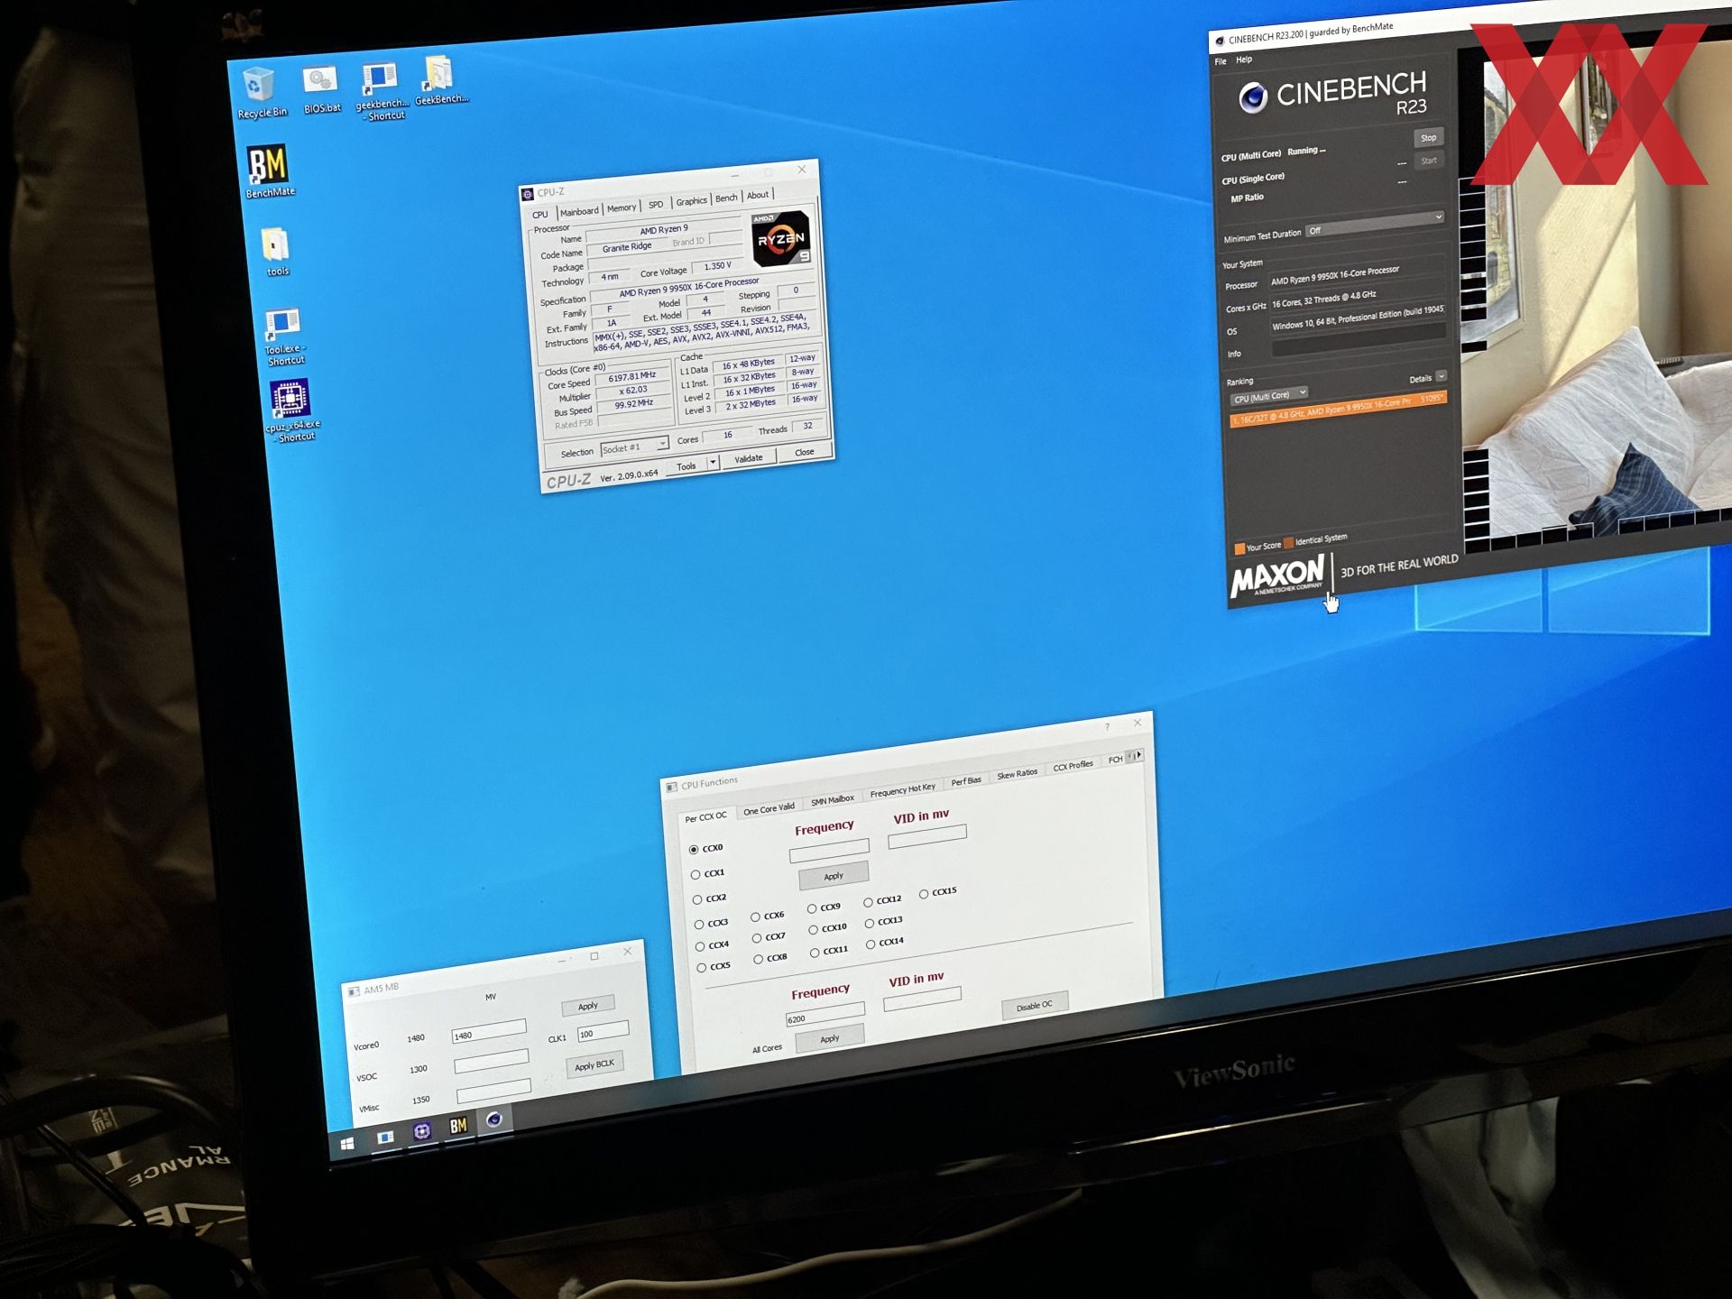Click Apply BCLK in AM5 MB window

click(594, 1065)
